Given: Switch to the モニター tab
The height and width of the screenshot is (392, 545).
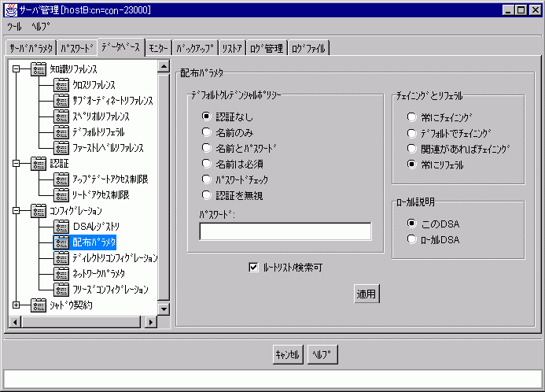Looking at the screenshot, I should tap(159, 48).
